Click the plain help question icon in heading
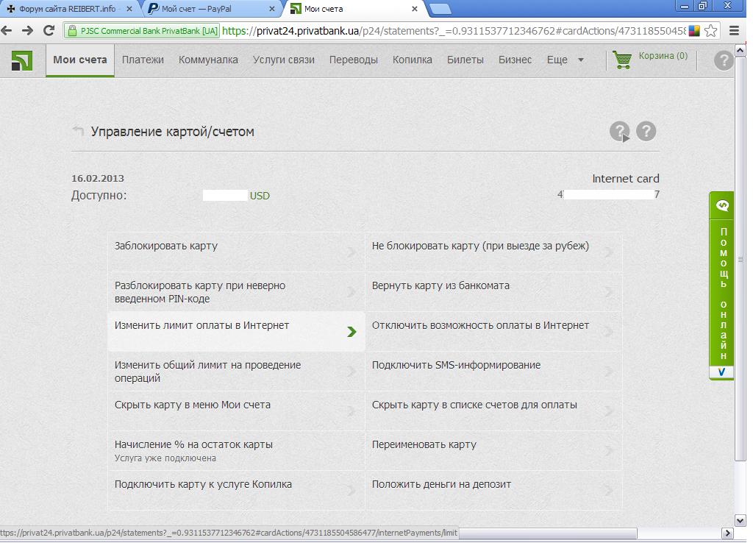This screenshot has width=753, height=543. point(646,132)
